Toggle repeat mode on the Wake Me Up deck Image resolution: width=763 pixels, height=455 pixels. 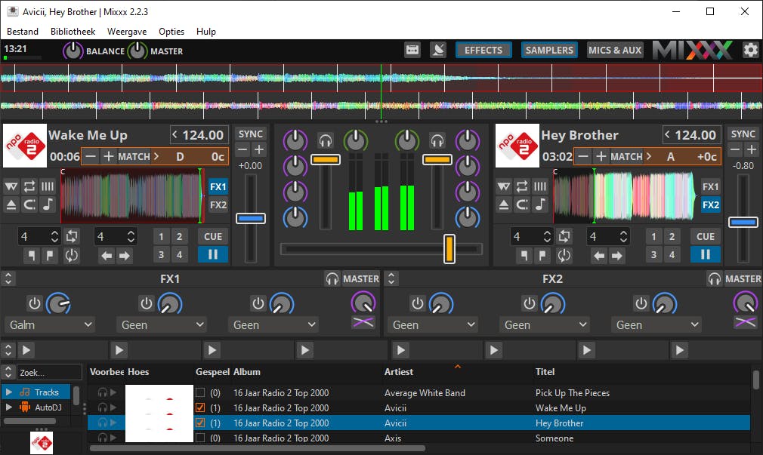click(x=29, y=186)
